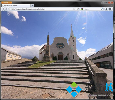Maximize the Firefox window

106,3
